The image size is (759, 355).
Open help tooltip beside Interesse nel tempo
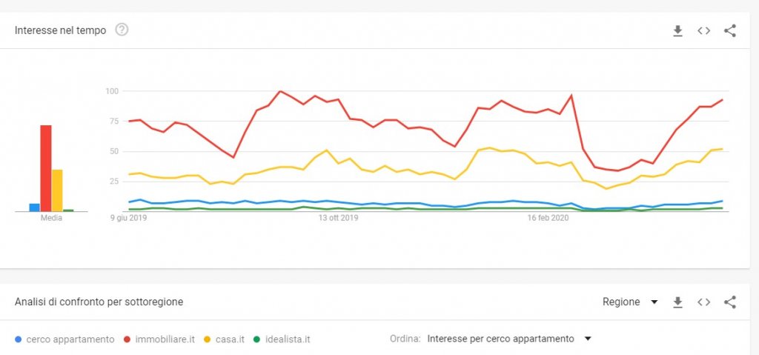point(122,30)
